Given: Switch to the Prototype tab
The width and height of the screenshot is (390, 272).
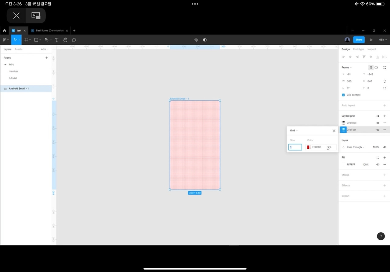Looking at the screenshot, I should [359, 49].
